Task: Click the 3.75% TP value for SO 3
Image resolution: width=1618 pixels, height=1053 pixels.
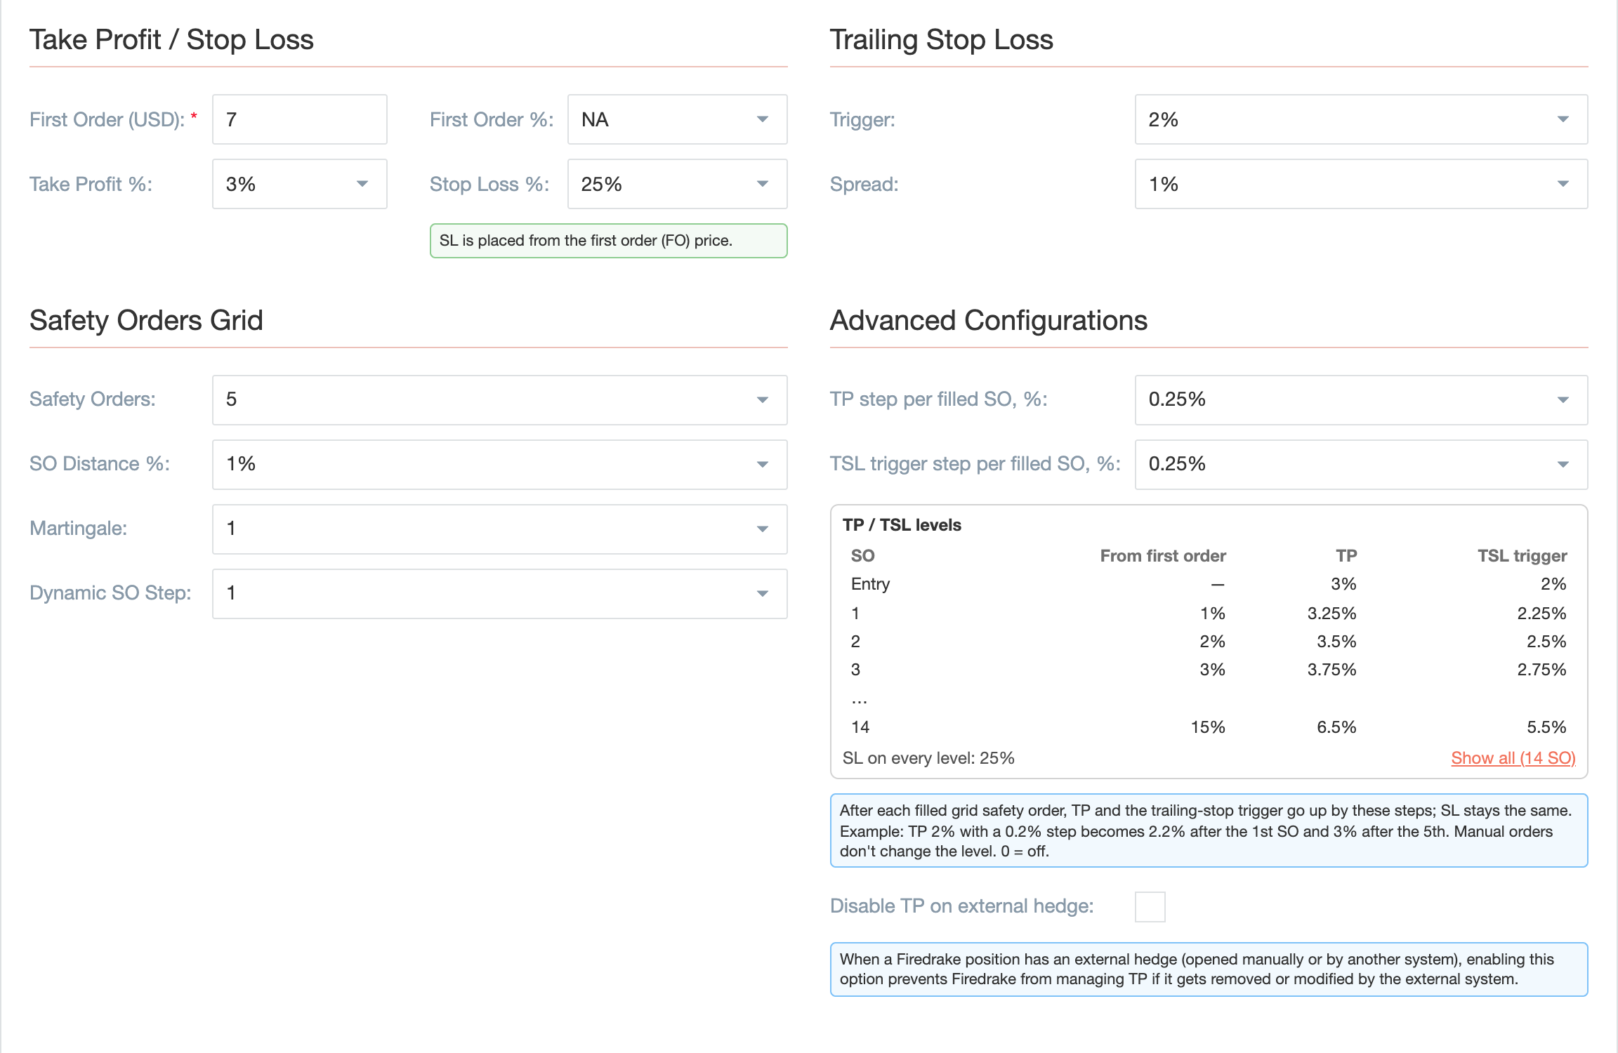Action: (1331, 670)
